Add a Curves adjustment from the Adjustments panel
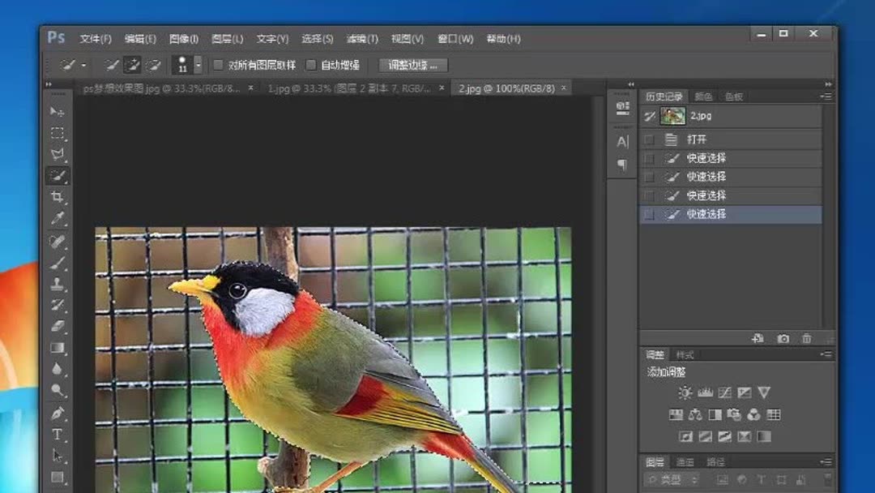This screenshot has height=493, width=875. point(726,392)
